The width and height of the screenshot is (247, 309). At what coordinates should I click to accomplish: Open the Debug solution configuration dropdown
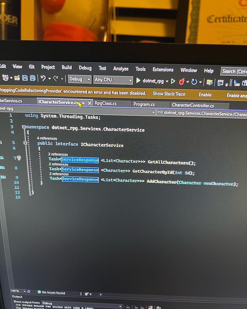79,79
